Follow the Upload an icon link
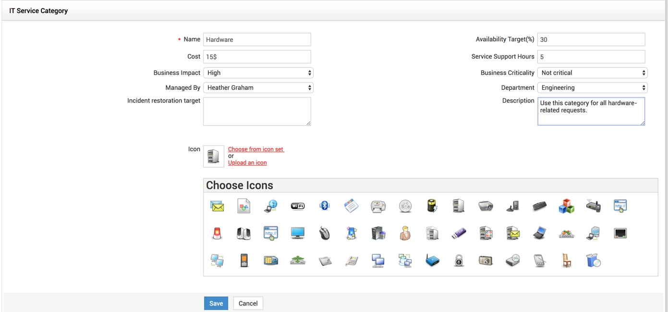This screenshot has height=312, width=668. click(x=247, y=163)
